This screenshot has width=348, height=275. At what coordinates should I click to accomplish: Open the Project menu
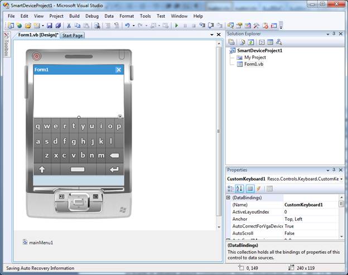click(x=56, y=16)
